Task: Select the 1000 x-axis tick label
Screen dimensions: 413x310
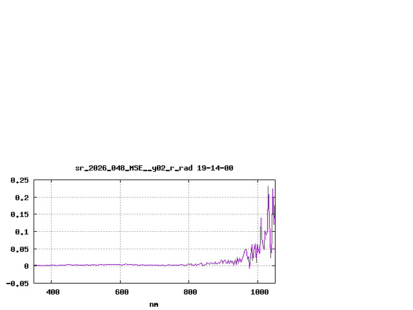Action: tap(259, 293)
